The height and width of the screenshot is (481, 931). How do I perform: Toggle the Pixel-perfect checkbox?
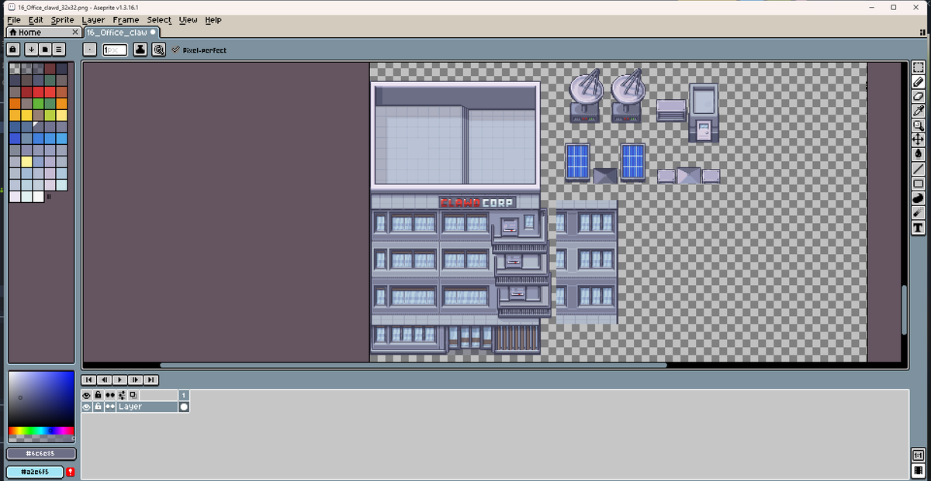click(199, 50)
